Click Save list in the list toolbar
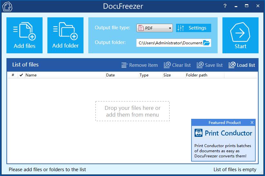The height and width of the screenshot is (176, 265). 210,65
